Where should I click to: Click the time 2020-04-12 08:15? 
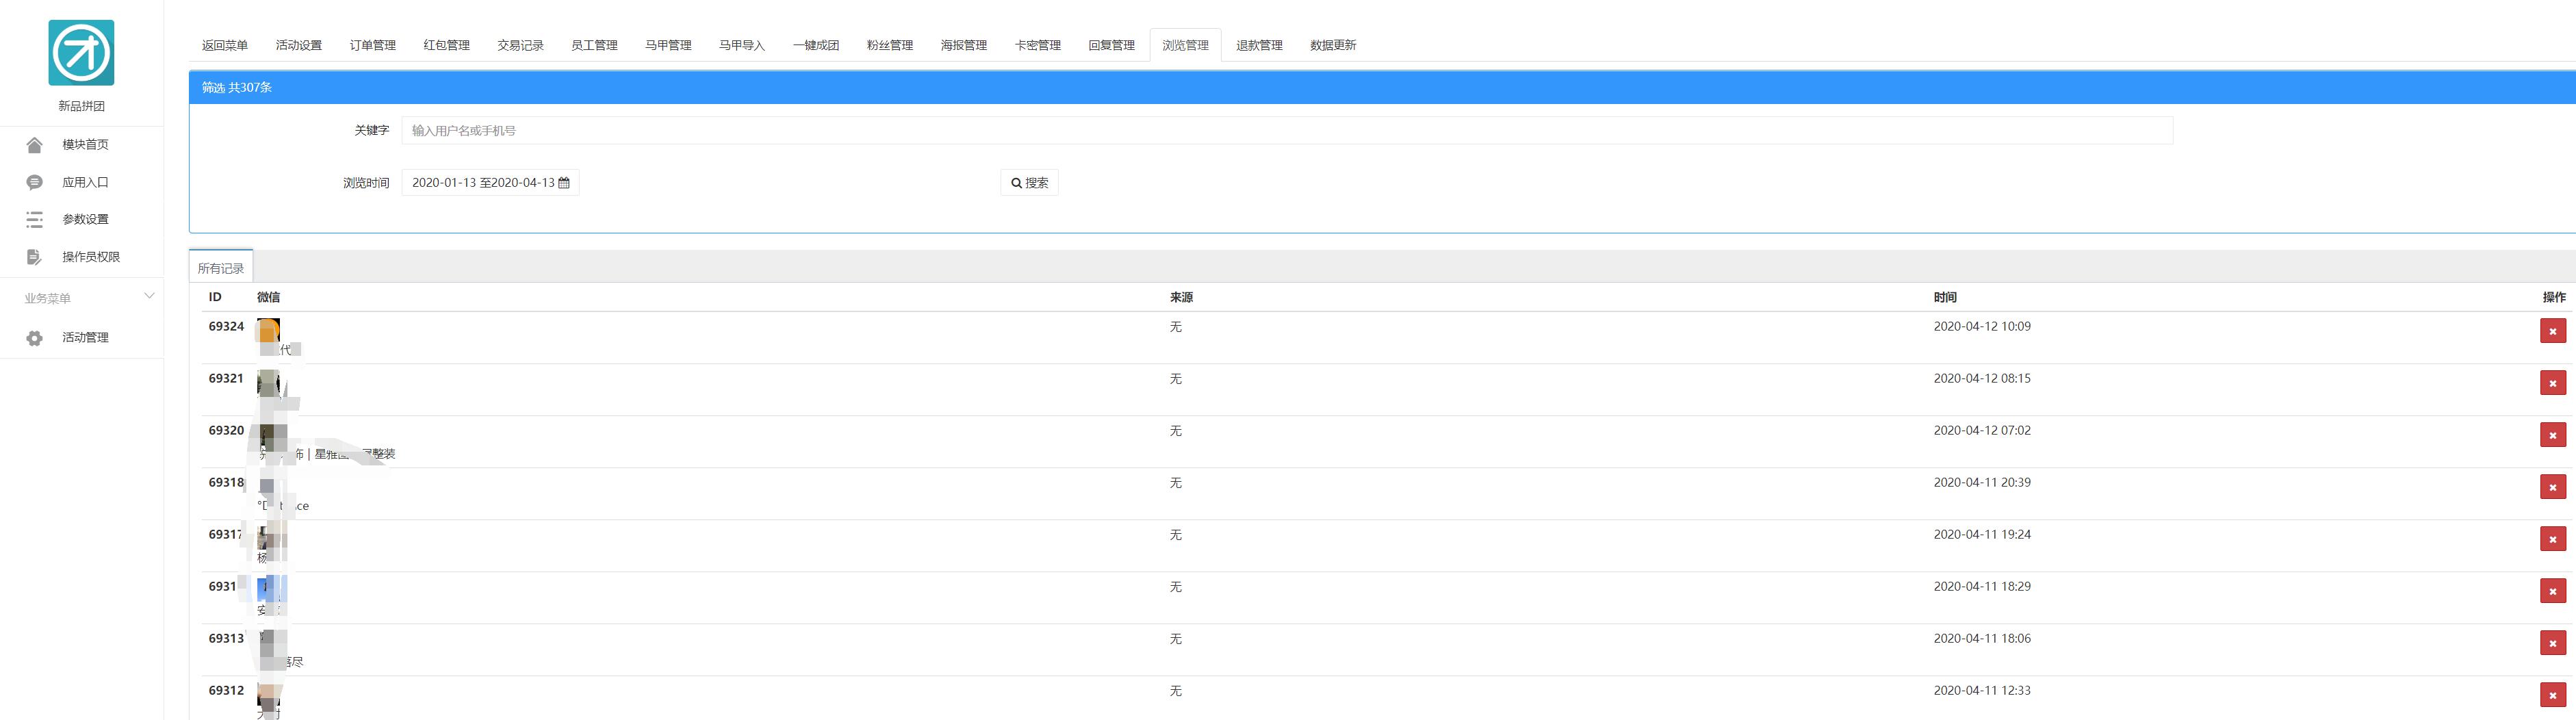[1982, 378]
